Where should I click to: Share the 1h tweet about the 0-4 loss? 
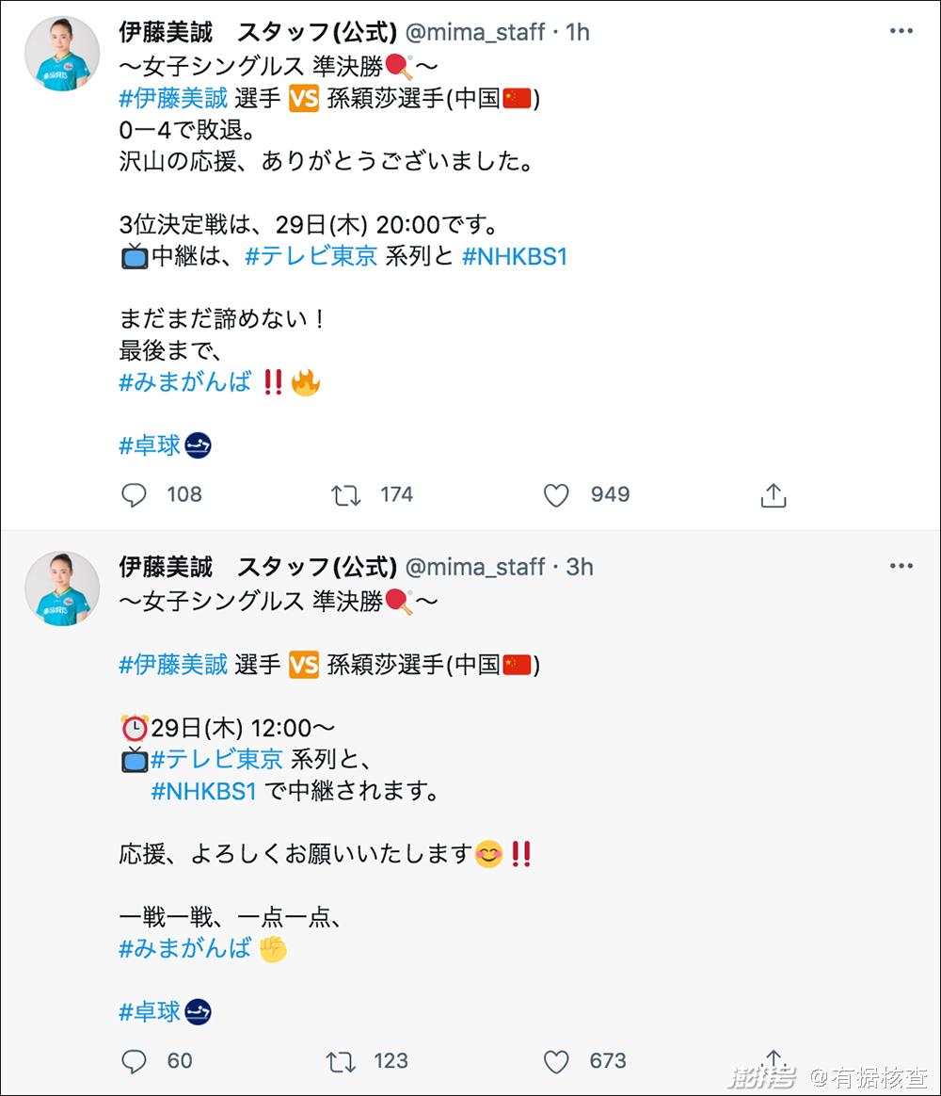(773, 495)
